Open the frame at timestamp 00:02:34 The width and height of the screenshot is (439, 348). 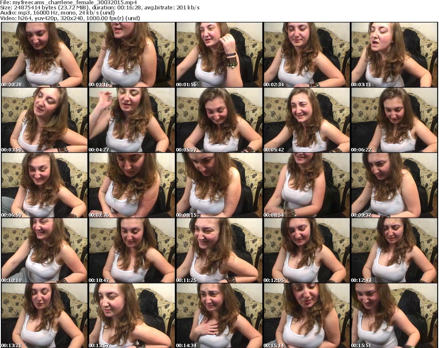coord(307,54)
